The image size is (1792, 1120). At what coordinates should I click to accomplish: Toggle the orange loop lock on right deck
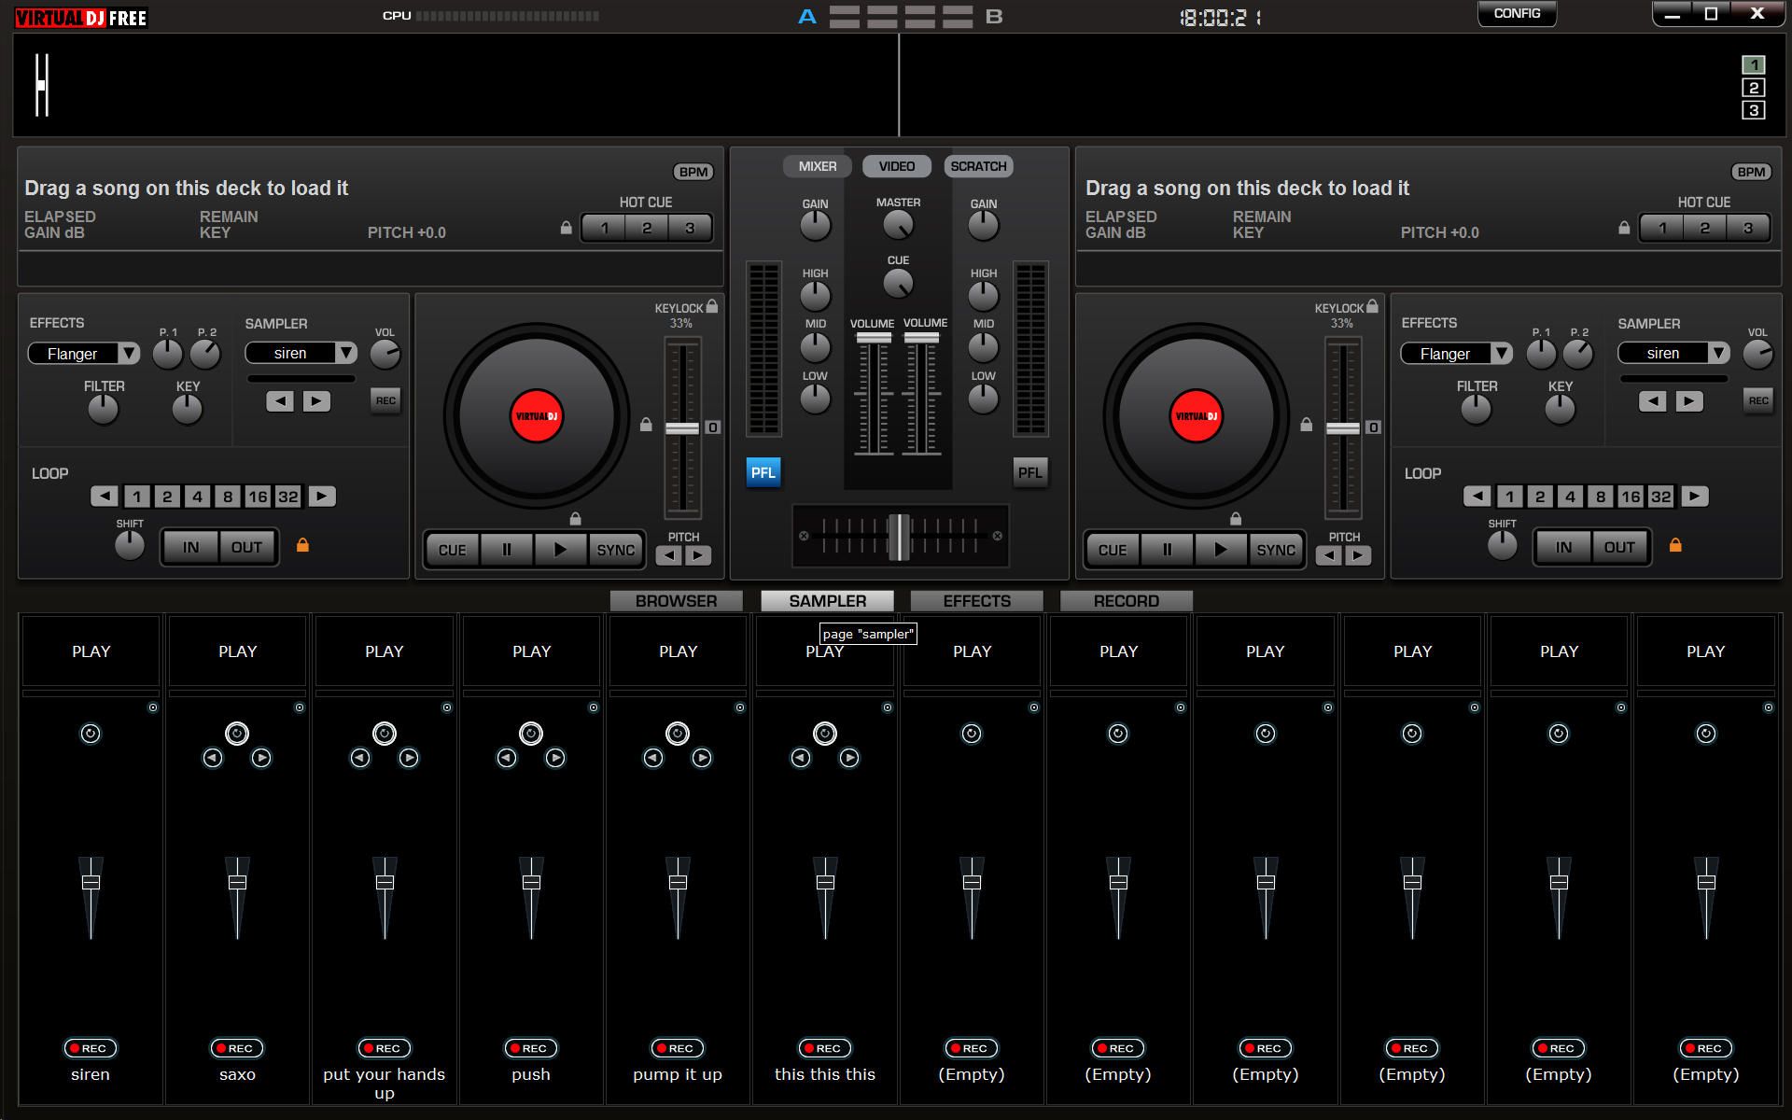[x=1675, y=545]
